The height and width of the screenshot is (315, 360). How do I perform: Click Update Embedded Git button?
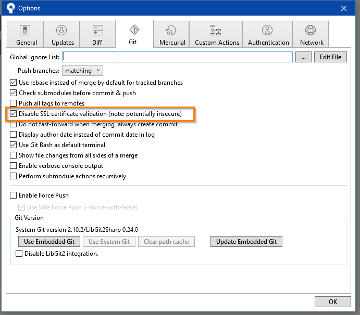point(246,242)
